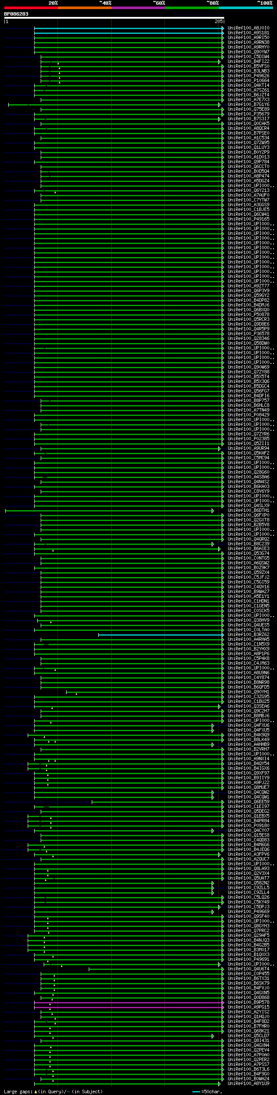
Task: Click hit label UniRef100_Q38HV9
Action: click(x=248, y=620)
